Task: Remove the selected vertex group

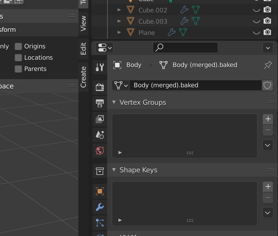Action: 268,130
